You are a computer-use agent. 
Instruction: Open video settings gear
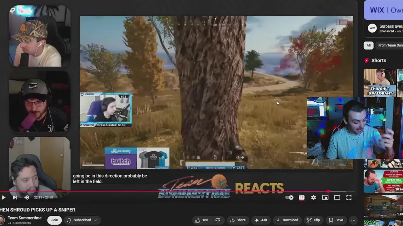(x=314, y=197)
